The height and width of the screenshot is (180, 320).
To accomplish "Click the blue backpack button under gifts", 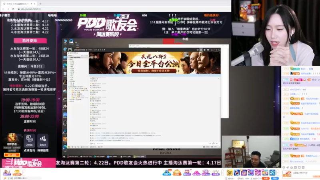I will point(275,178).
